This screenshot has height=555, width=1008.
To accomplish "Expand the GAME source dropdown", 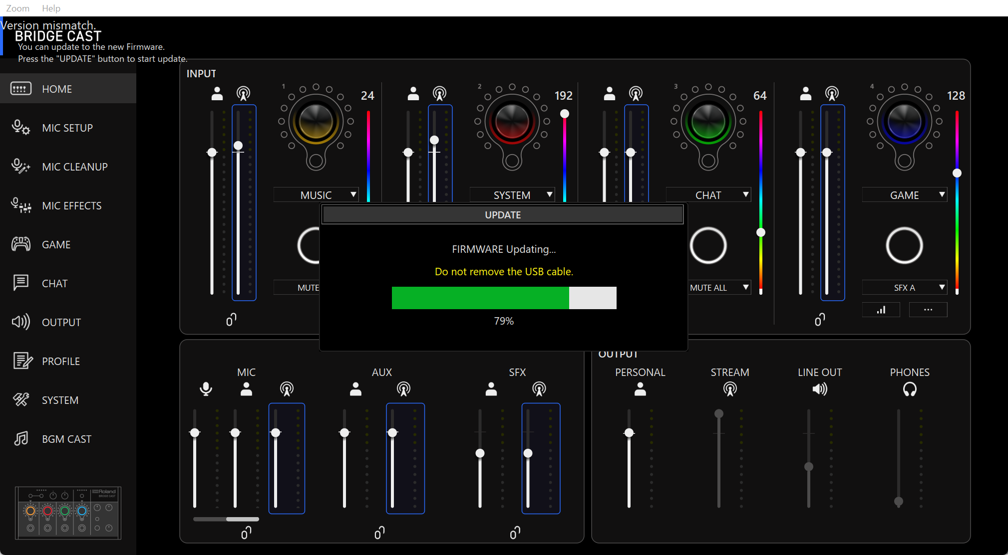I will click(905, 195).
